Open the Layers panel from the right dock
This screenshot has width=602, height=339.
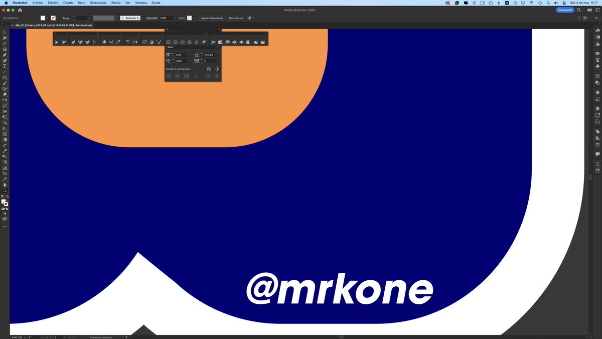(x=597, y=108)
